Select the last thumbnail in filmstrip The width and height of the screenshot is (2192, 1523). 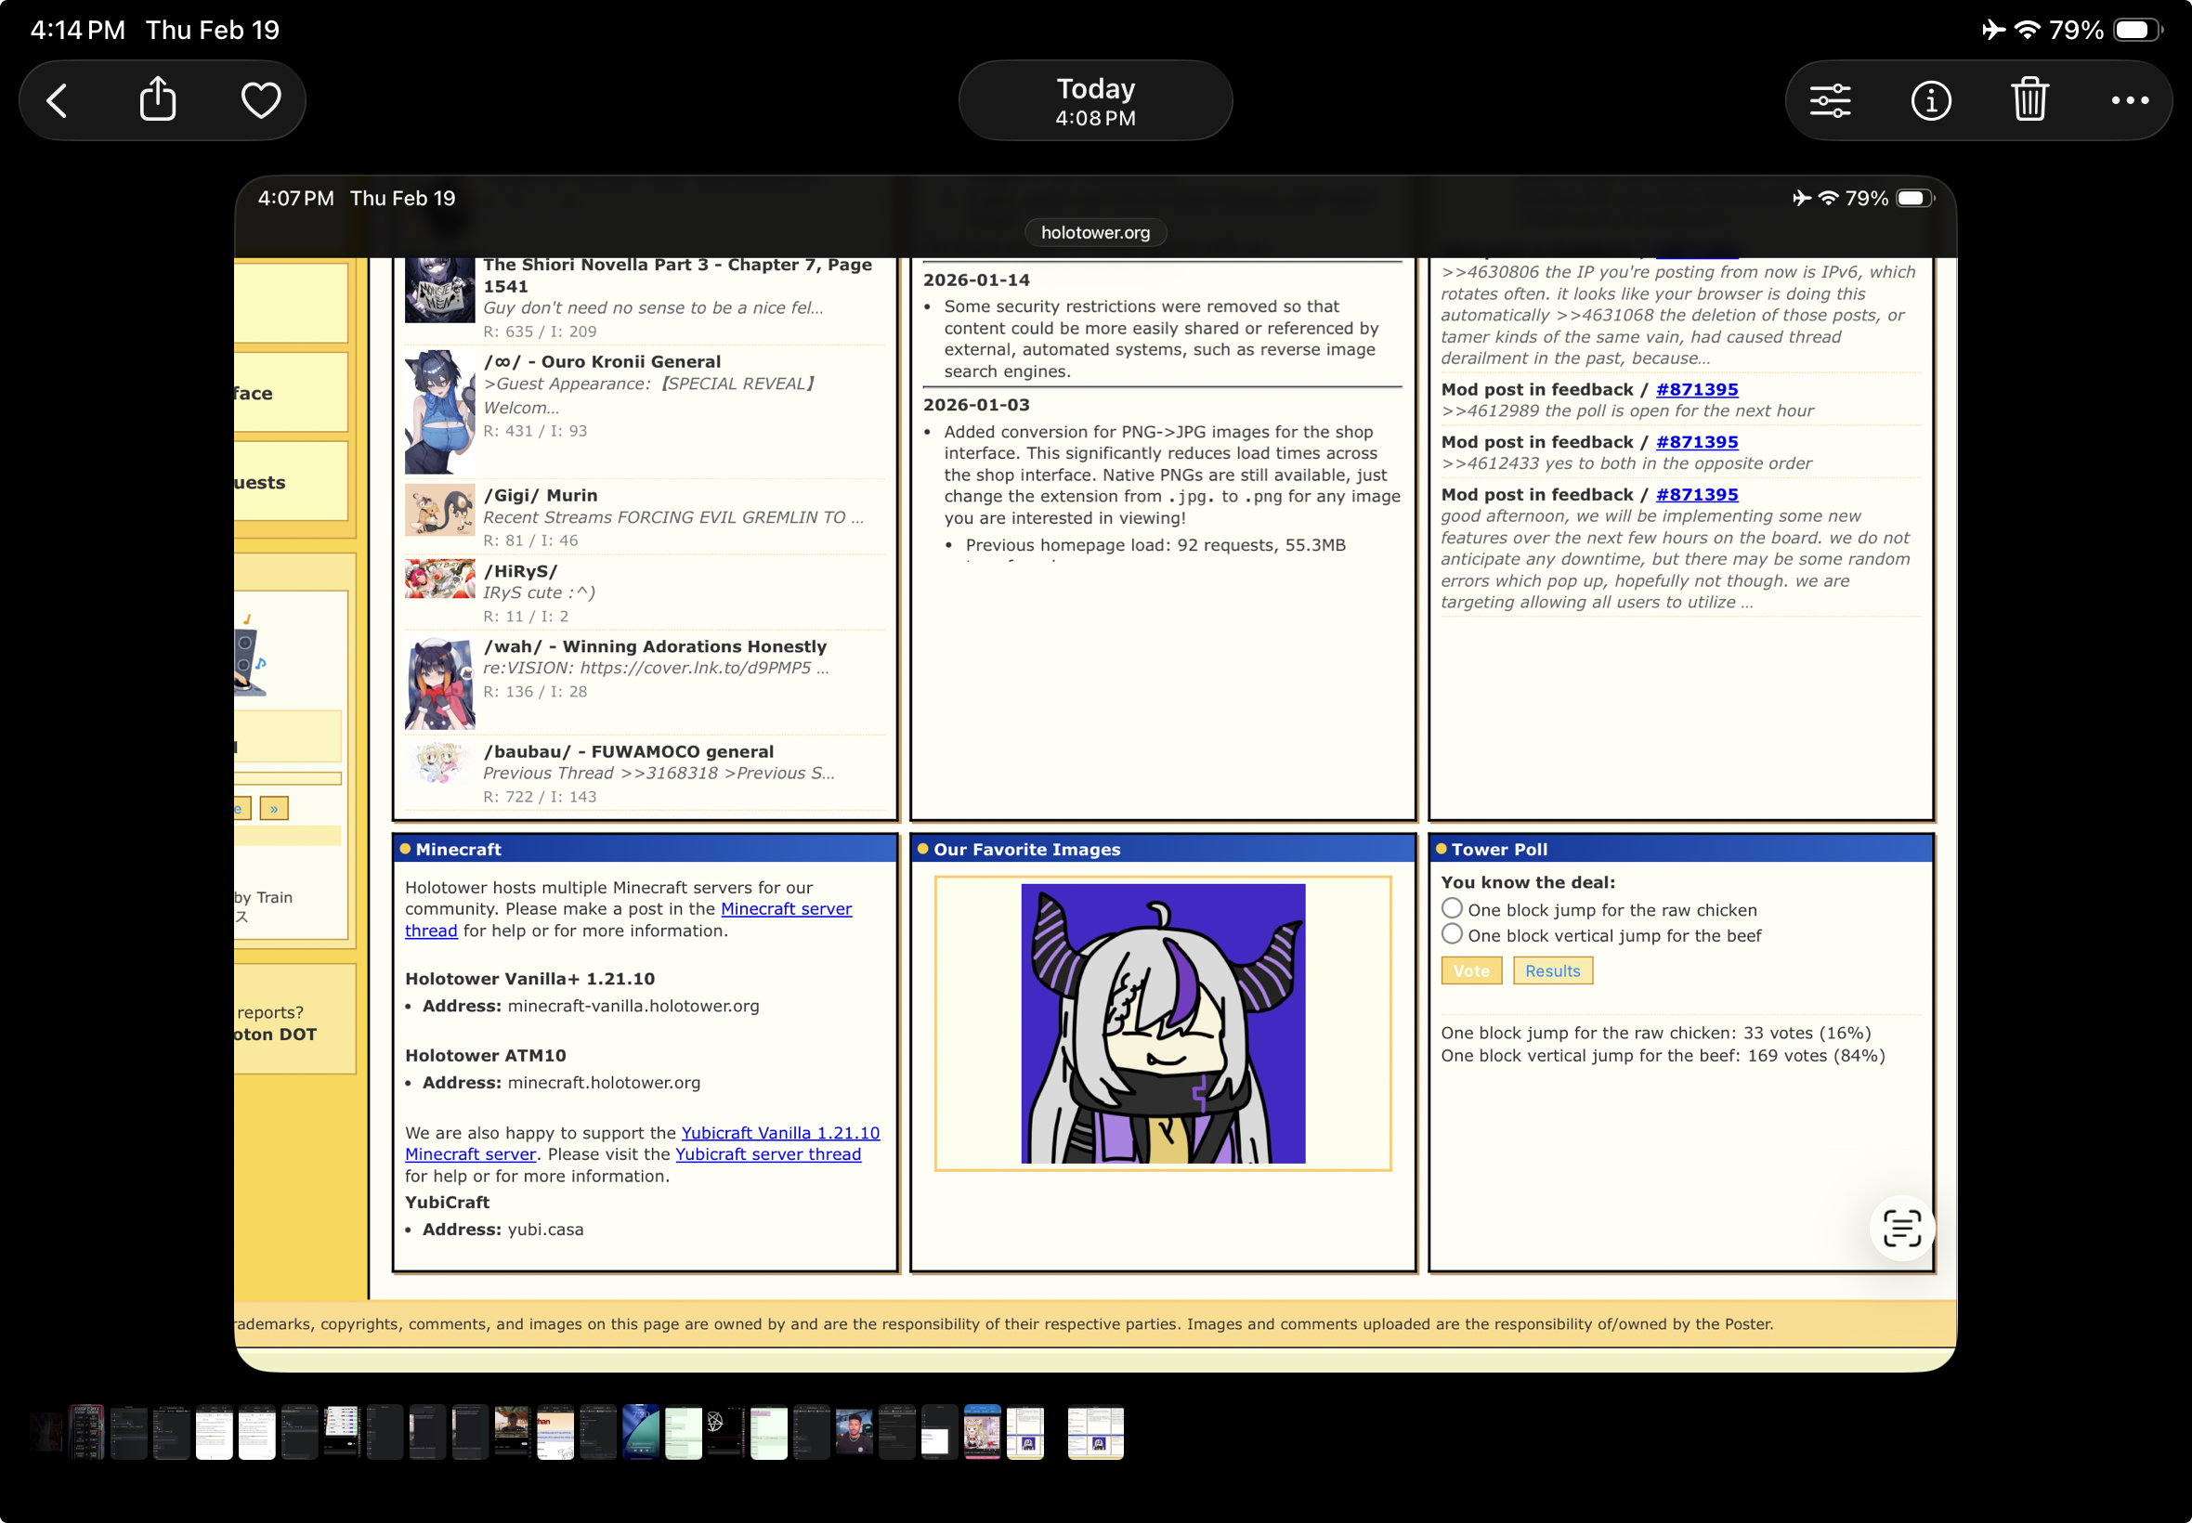[1094, 1432]
